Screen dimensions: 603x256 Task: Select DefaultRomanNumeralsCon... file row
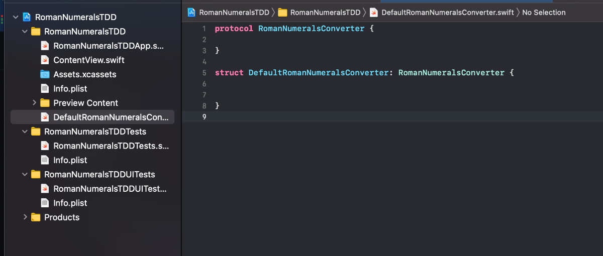(x=92, y=117)
